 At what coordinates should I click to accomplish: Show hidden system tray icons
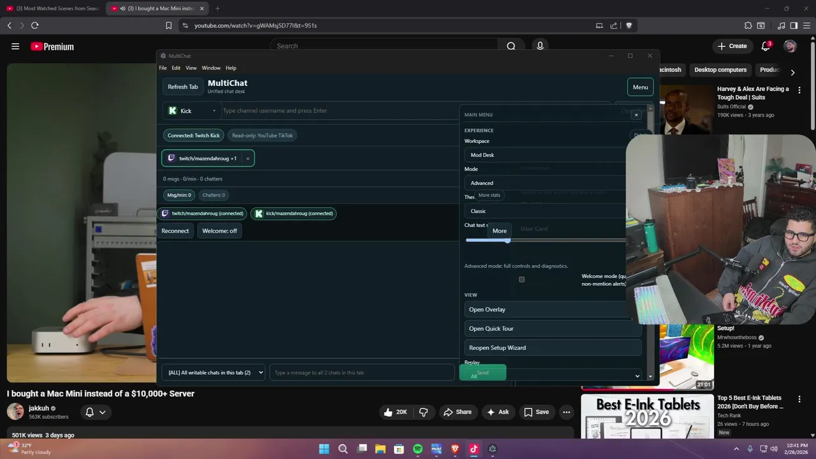(736, 449)
